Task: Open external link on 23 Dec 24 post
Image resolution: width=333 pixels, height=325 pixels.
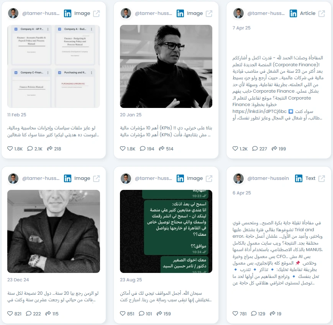Action: [97, 178]
